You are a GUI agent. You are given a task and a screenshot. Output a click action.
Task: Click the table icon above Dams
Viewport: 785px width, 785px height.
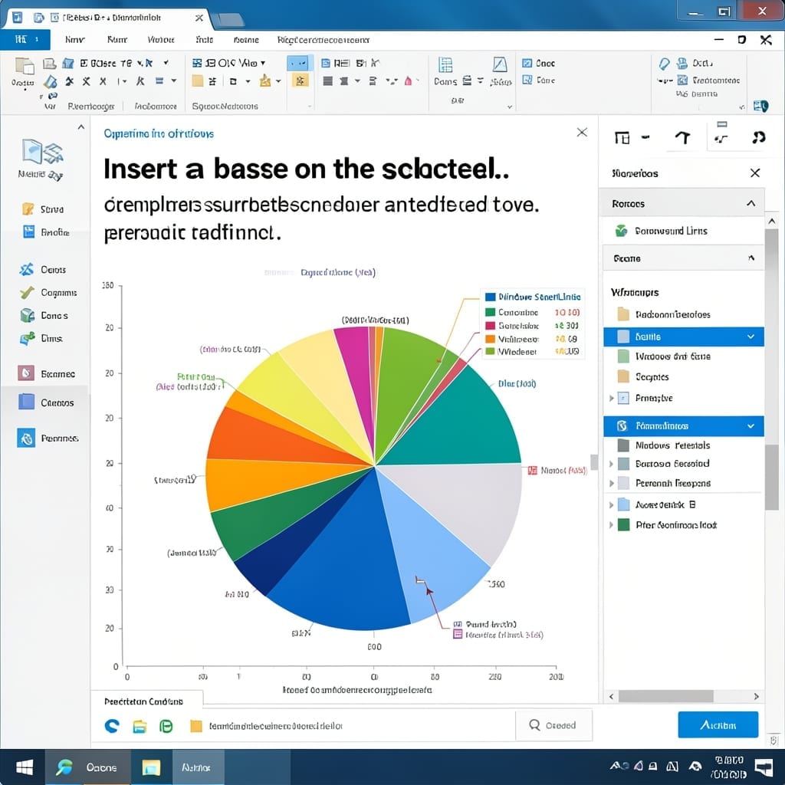[x=445, y=64]
